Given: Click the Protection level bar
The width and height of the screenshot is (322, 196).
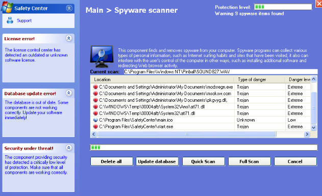Looking at the screenshot, I should pos(283,7).
